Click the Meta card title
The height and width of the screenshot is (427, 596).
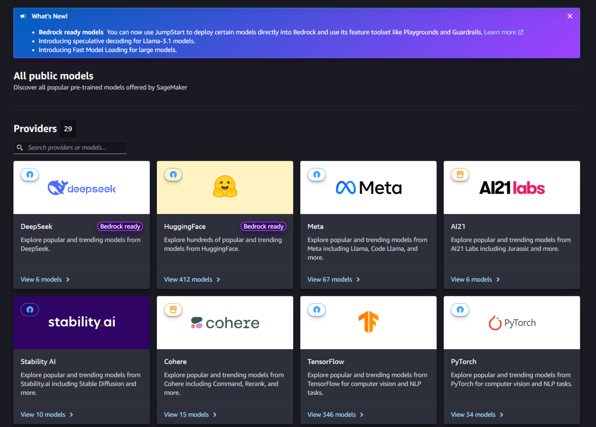[315, 226]
